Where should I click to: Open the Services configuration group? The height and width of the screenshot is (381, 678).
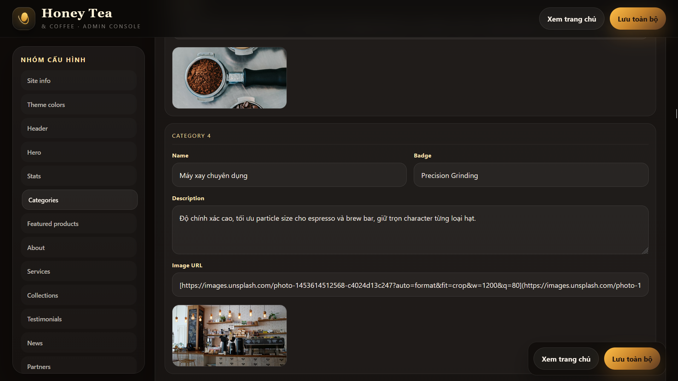[x=78, y=271]
